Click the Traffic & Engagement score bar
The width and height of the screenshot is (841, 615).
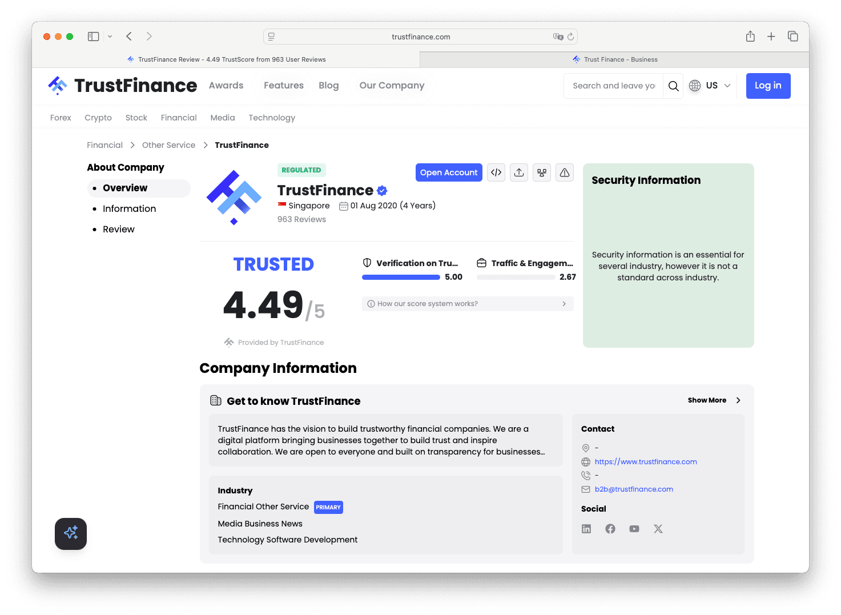point(516,278)
